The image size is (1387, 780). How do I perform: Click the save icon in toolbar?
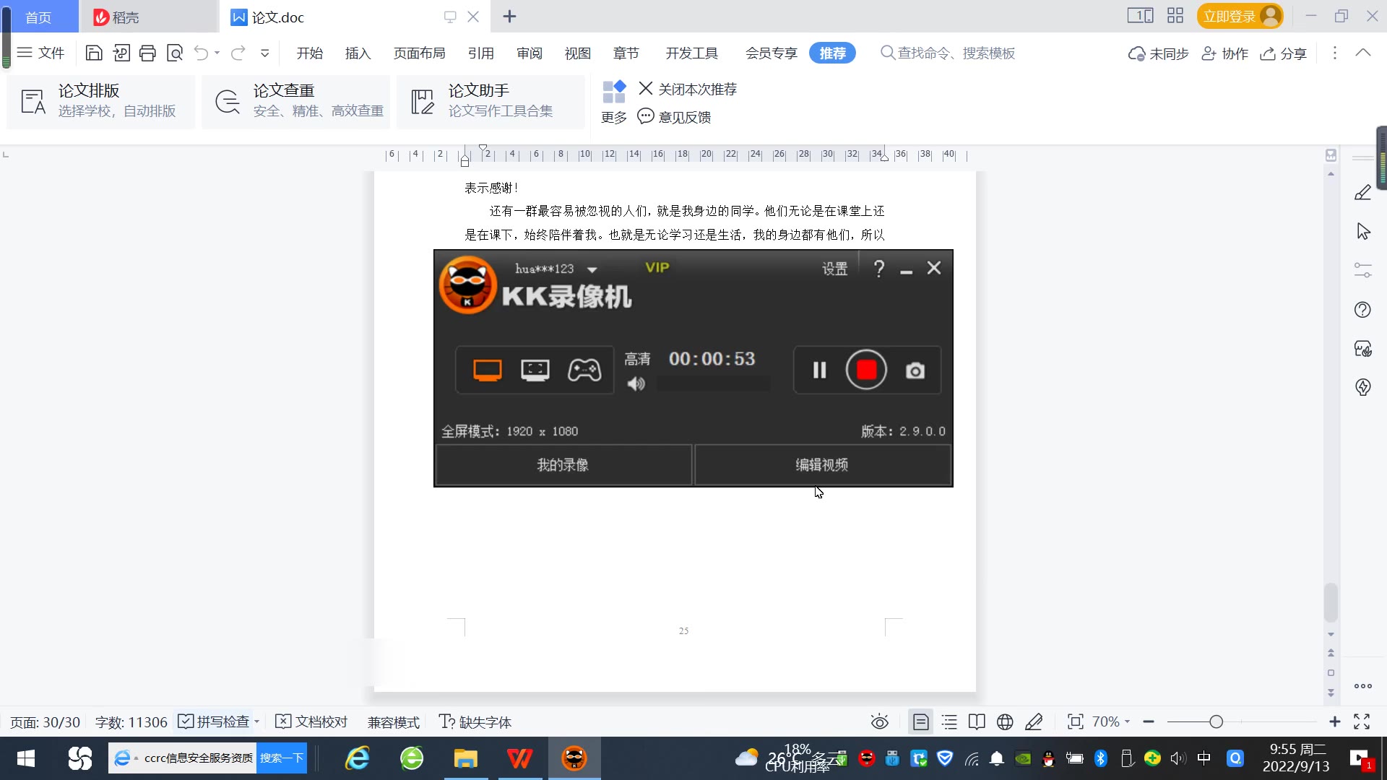(94, 53)
